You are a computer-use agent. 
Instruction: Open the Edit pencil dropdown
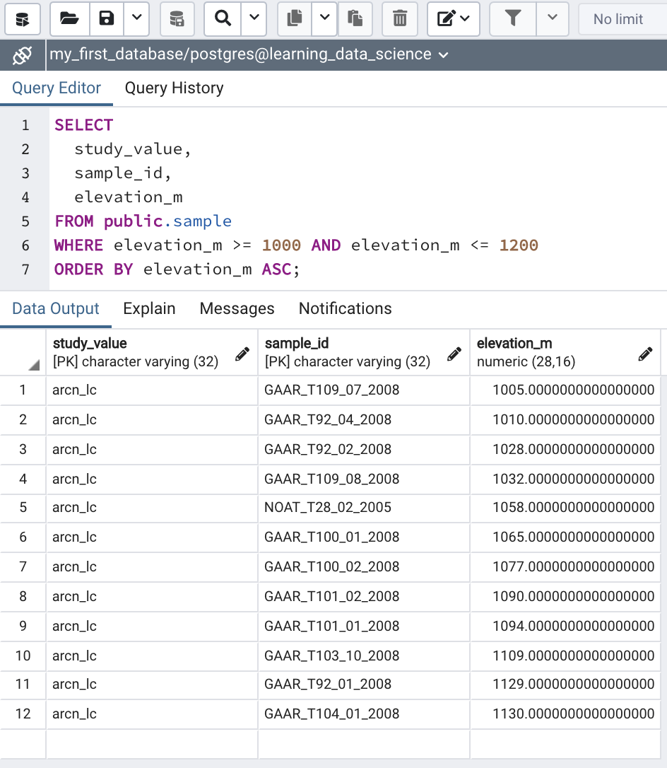[453, 19]
